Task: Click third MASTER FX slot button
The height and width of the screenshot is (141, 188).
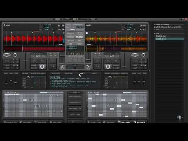Action: tap(75, 108)
